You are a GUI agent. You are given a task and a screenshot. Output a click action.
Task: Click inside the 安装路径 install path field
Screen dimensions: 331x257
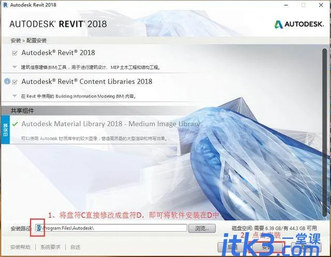point(111,228)
